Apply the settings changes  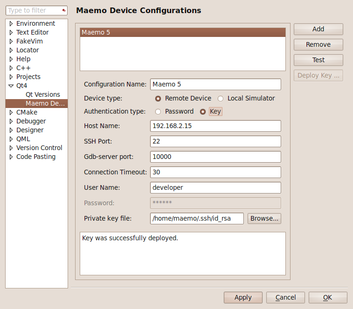pyautogui.click(x=243, y=298)
